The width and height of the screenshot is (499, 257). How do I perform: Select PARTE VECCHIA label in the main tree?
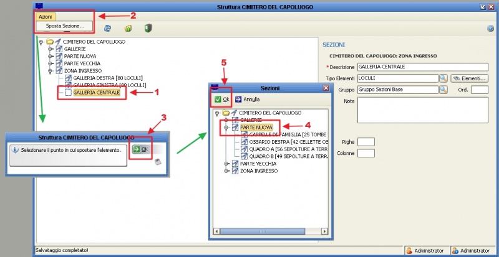(82, 63)
